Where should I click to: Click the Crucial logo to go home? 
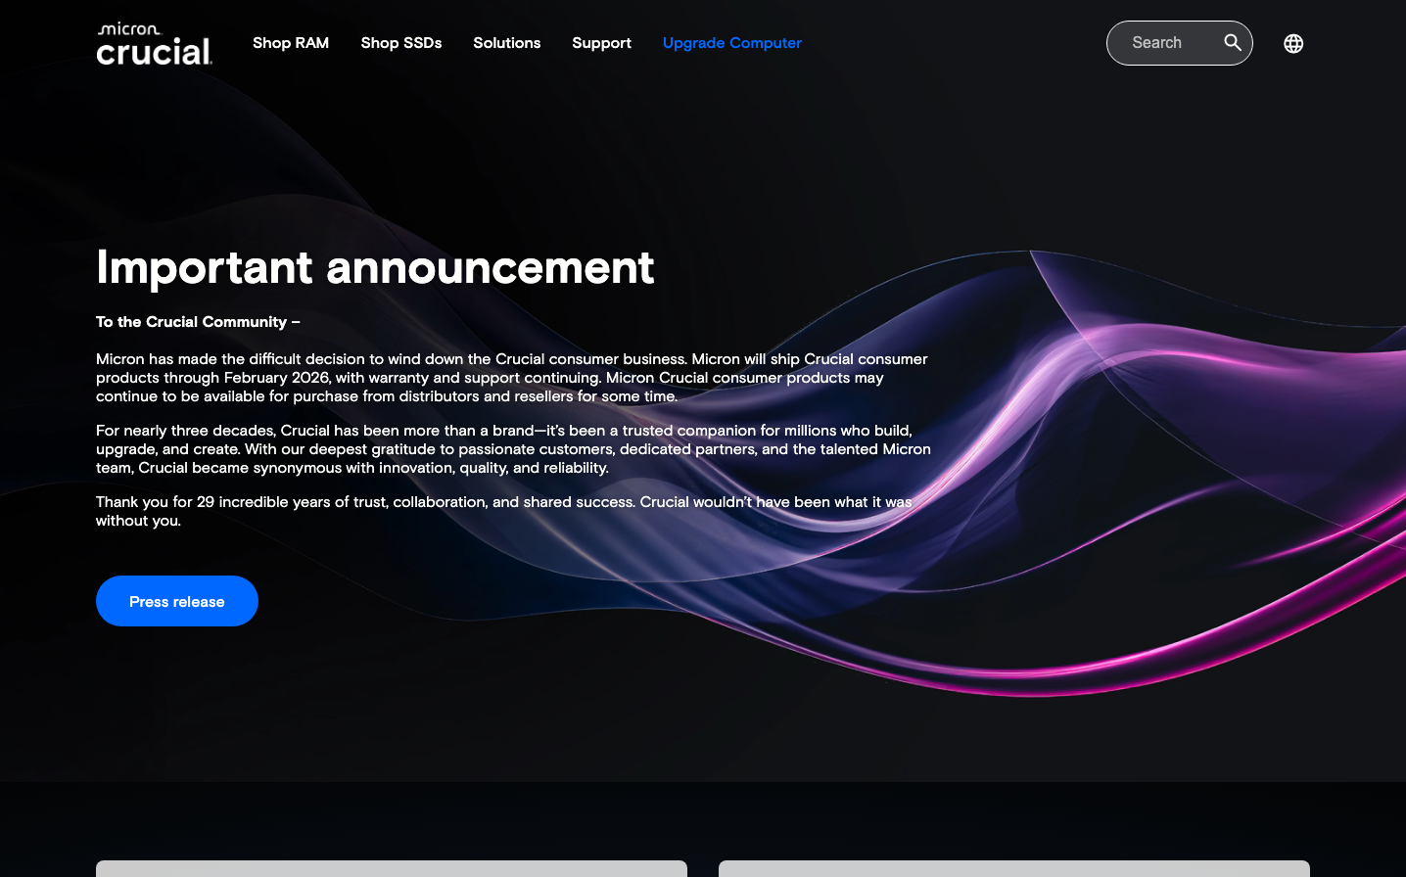[x=154, y=52]
